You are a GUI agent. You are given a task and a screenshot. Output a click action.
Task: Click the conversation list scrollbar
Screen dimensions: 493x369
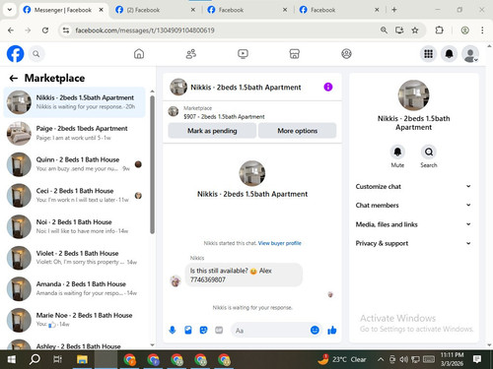[152, 164]
